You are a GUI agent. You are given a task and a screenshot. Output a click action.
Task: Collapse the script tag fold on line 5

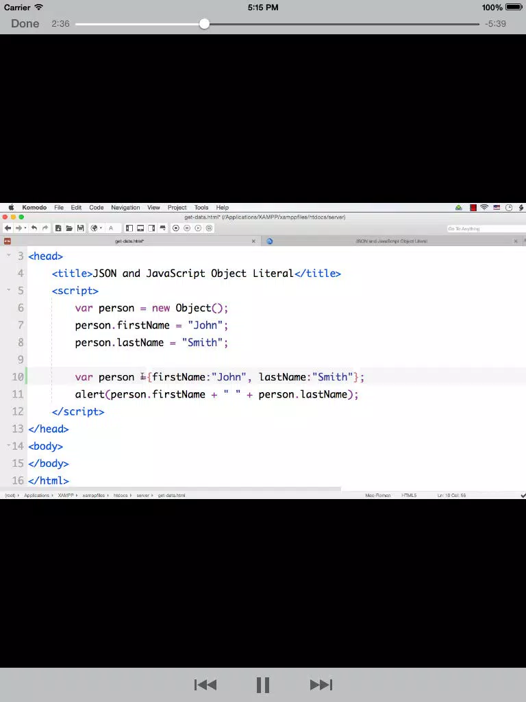pos(8,290)
